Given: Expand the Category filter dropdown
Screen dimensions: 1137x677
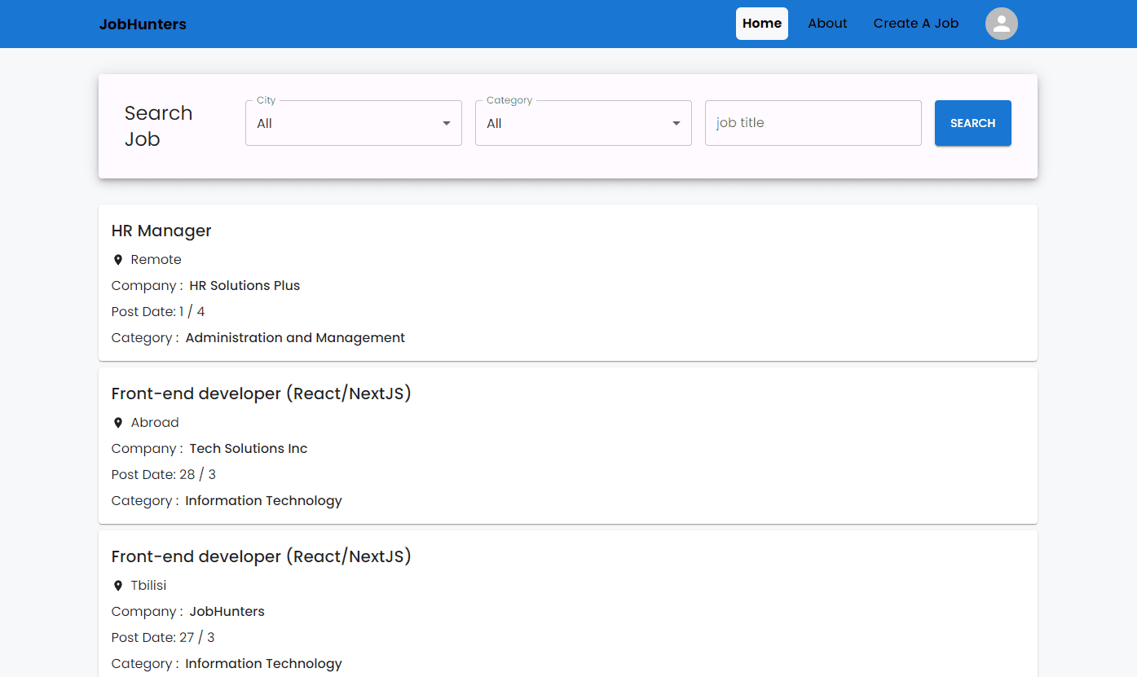Looking at the screenshot, I should pyautogui.click(x=675, y=123).
